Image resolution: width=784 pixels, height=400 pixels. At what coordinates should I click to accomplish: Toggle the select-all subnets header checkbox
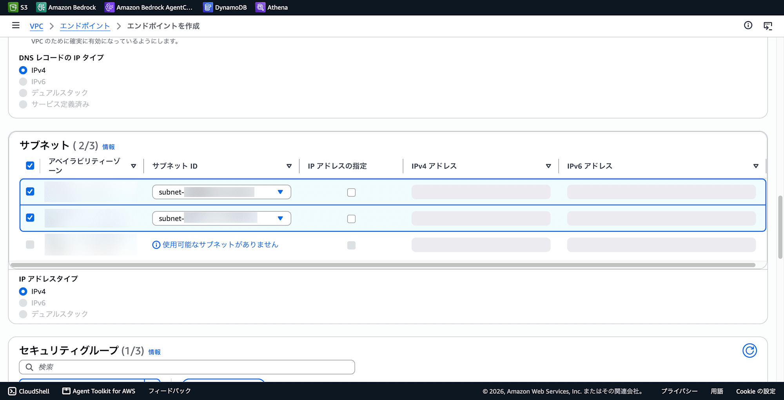pos(30,166)
